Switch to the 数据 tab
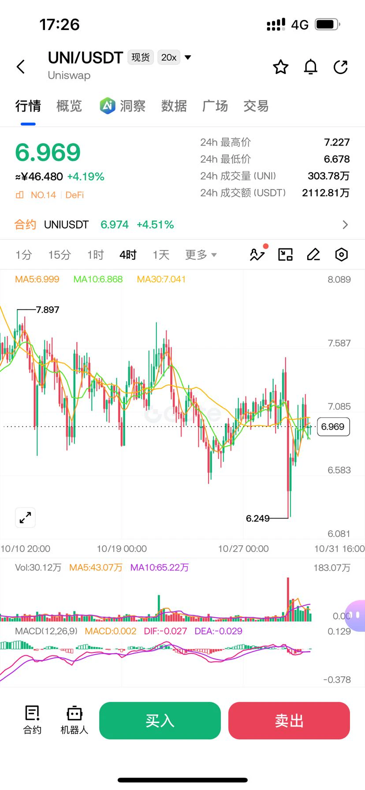Viewport: 365px width, 790px height. pyautogui.click(x=174, y=106)
